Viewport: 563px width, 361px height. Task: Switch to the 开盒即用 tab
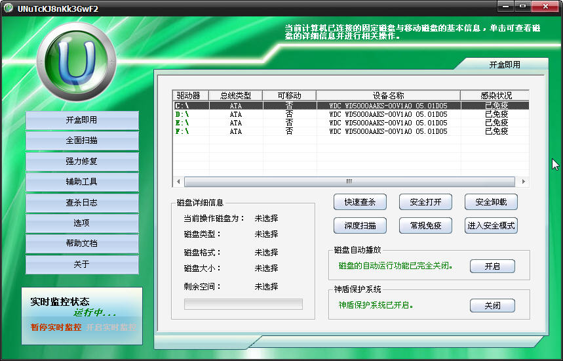pyautogui.click(x=504, y=64)
